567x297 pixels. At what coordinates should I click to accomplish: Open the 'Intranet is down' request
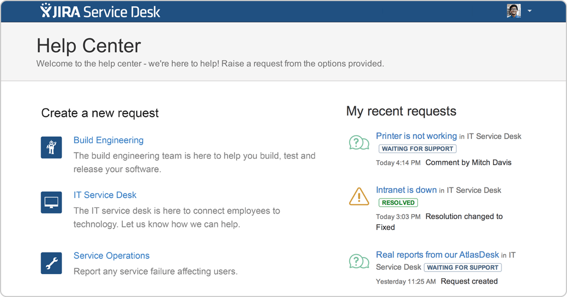[406, 190]
